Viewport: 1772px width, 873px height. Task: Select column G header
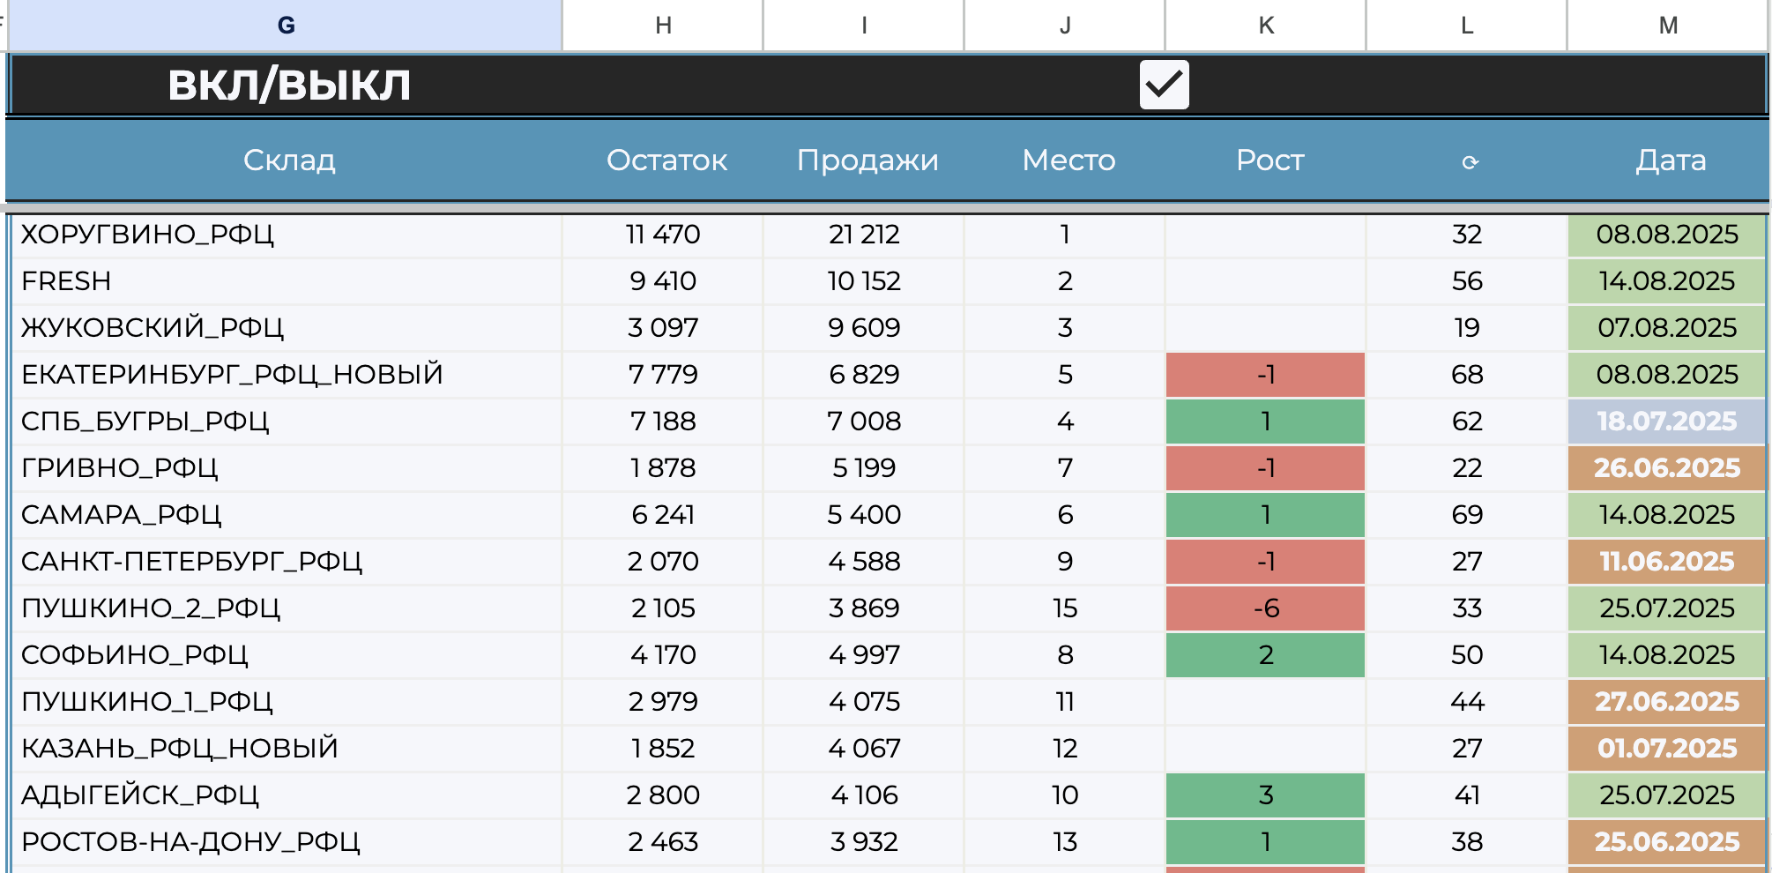tap(286, 26)
